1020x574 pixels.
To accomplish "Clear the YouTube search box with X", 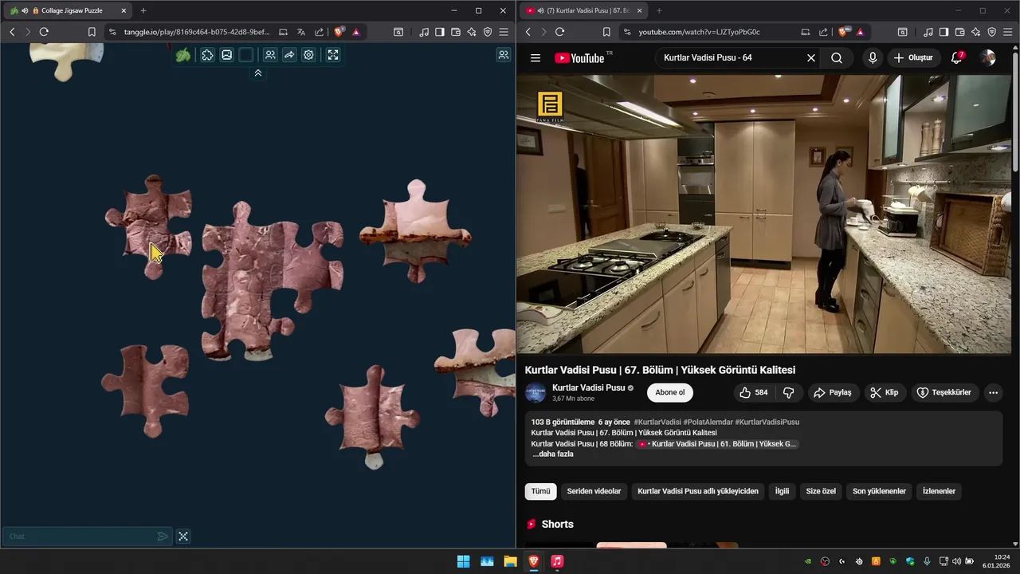I will click(811, 57).
